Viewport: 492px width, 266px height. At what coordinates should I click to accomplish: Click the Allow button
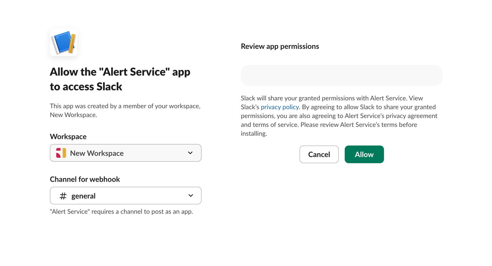[364, 154]
